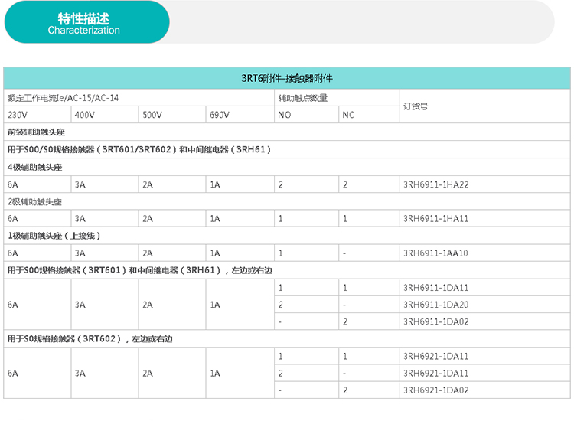Select the 用于S00规格接触器（3RT601）section row
The height and width of the screenshot is (421, 574).
click(287, 270)
